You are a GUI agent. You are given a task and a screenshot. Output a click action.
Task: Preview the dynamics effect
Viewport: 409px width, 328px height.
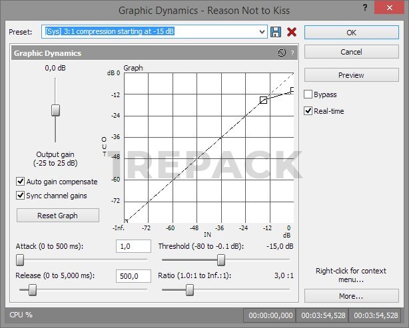tap(351, 75)
